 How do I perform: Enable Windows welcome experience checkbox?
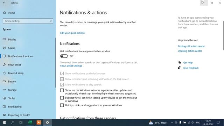pyautogui.click(x=62, y=90)
